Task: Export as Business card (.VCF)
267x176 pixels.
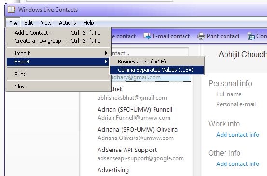Action: (157, 62)
